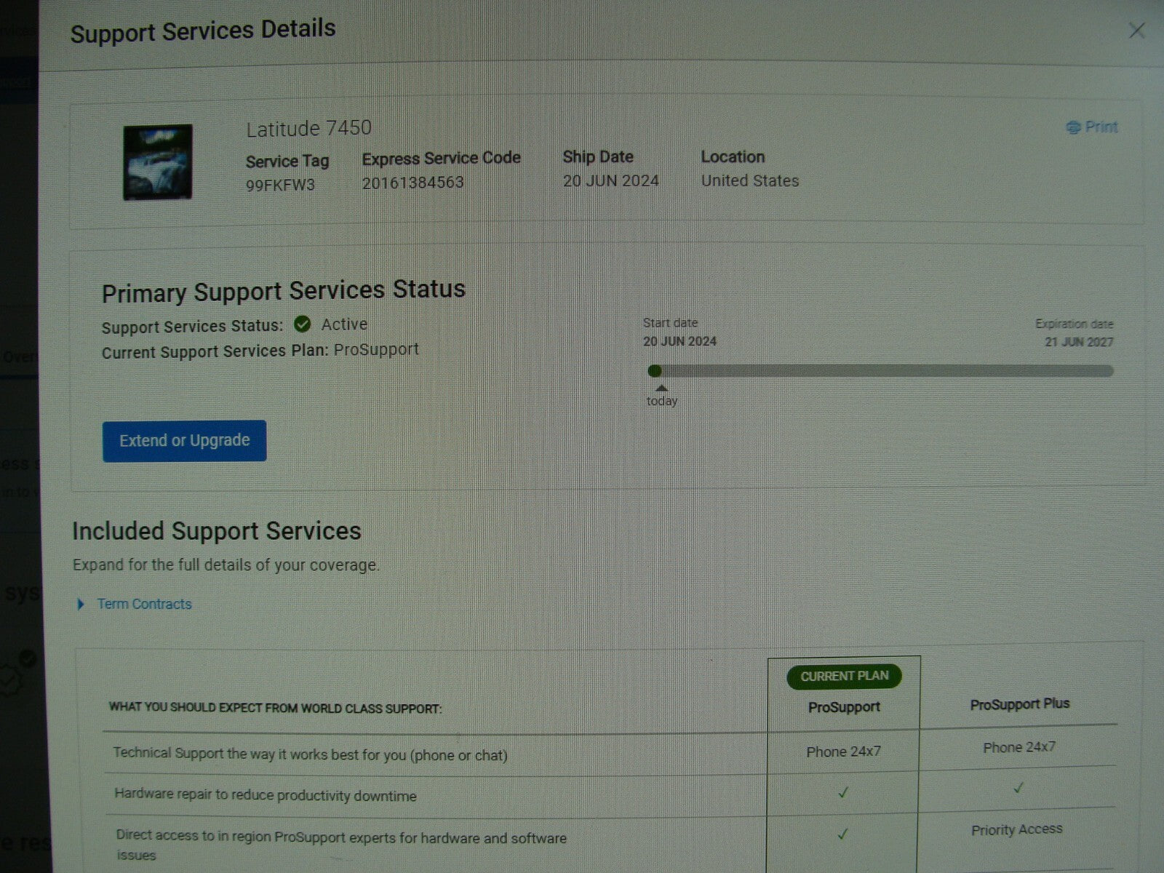Open the Term Contracts link text
This screenshot has height=873, width=1164.
(x=144, y=604)
